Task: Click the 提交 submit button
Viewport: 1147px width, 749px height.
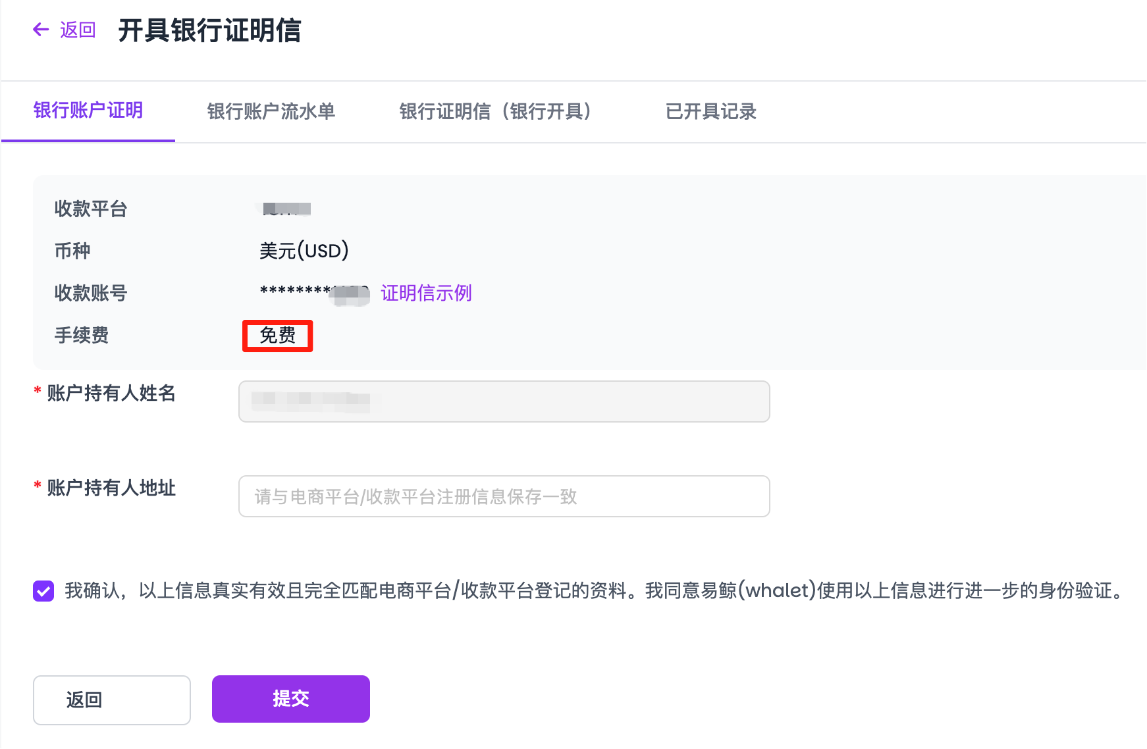Action: (x=290, y=699)
